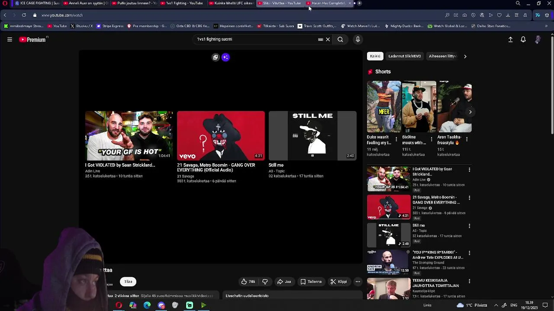Open on-screen keyboard icon in search box
This screenshot has height=311, width=554.
320,39
